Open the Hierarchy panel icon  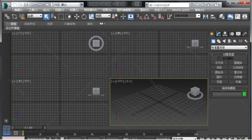225,34
